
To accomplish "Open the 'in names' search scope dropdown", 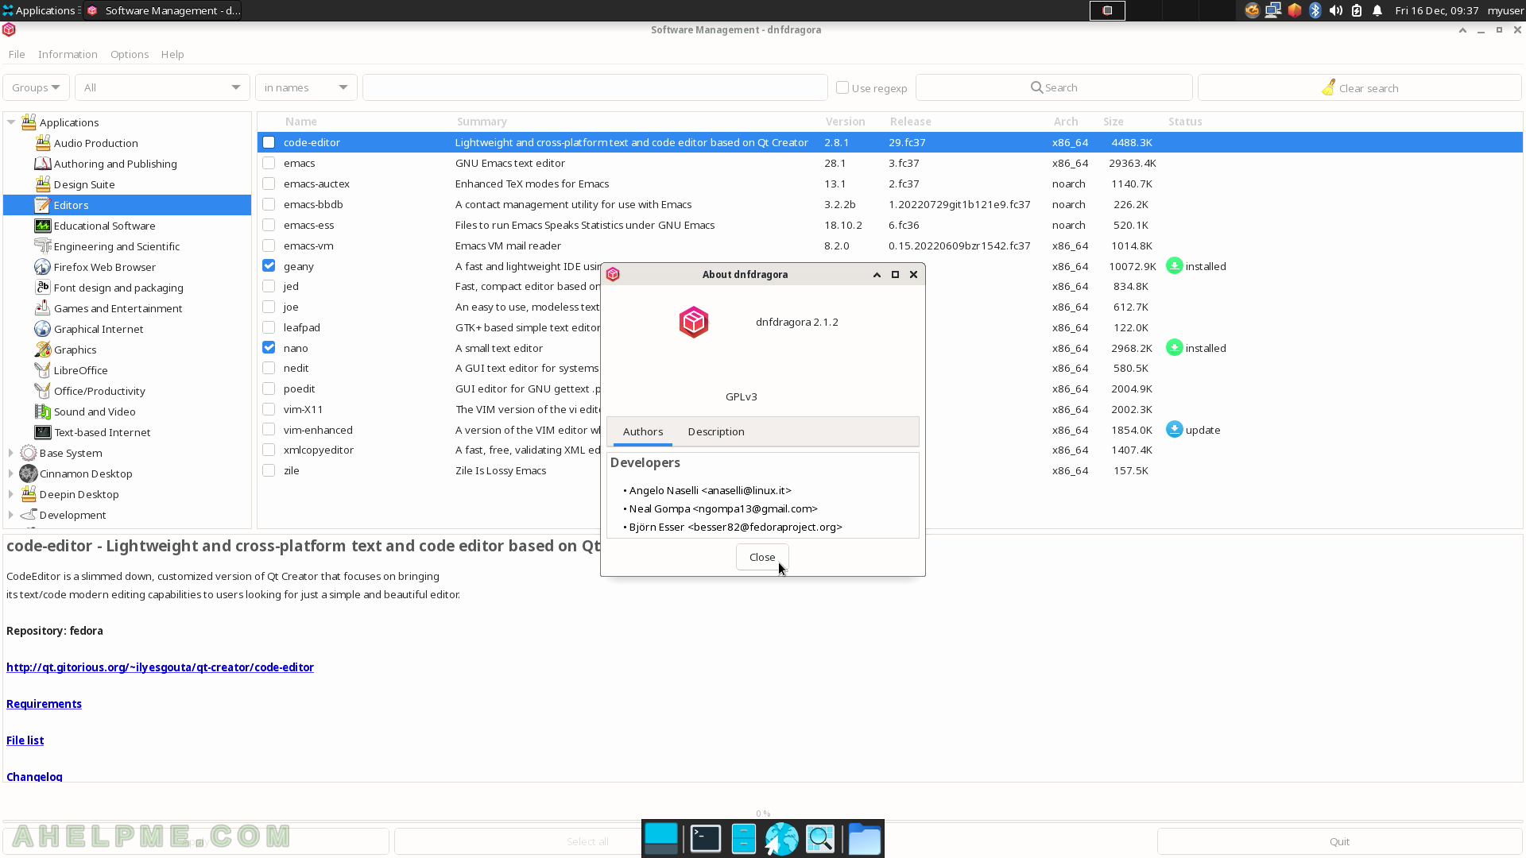I will [306, 87].
